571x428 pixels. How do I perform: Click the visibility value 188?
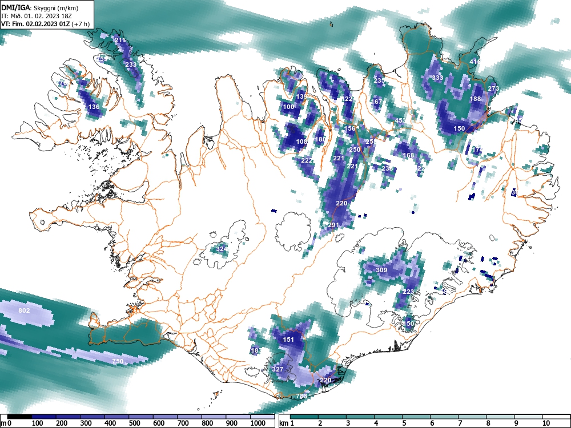pyautogui.click(x=475, y=99)
